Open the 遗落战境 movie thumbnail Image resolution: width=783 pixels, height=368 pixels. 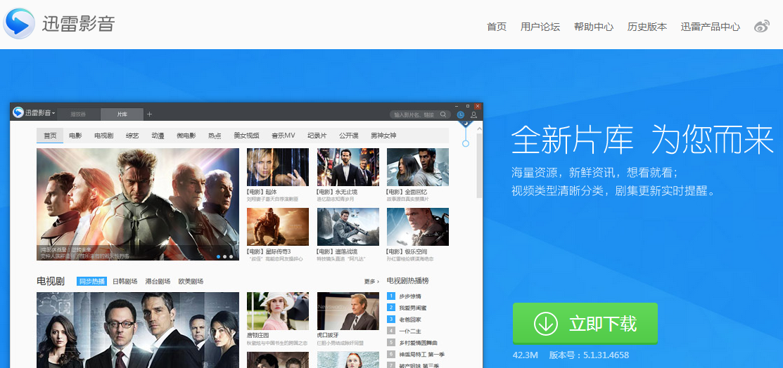[348, 227]
